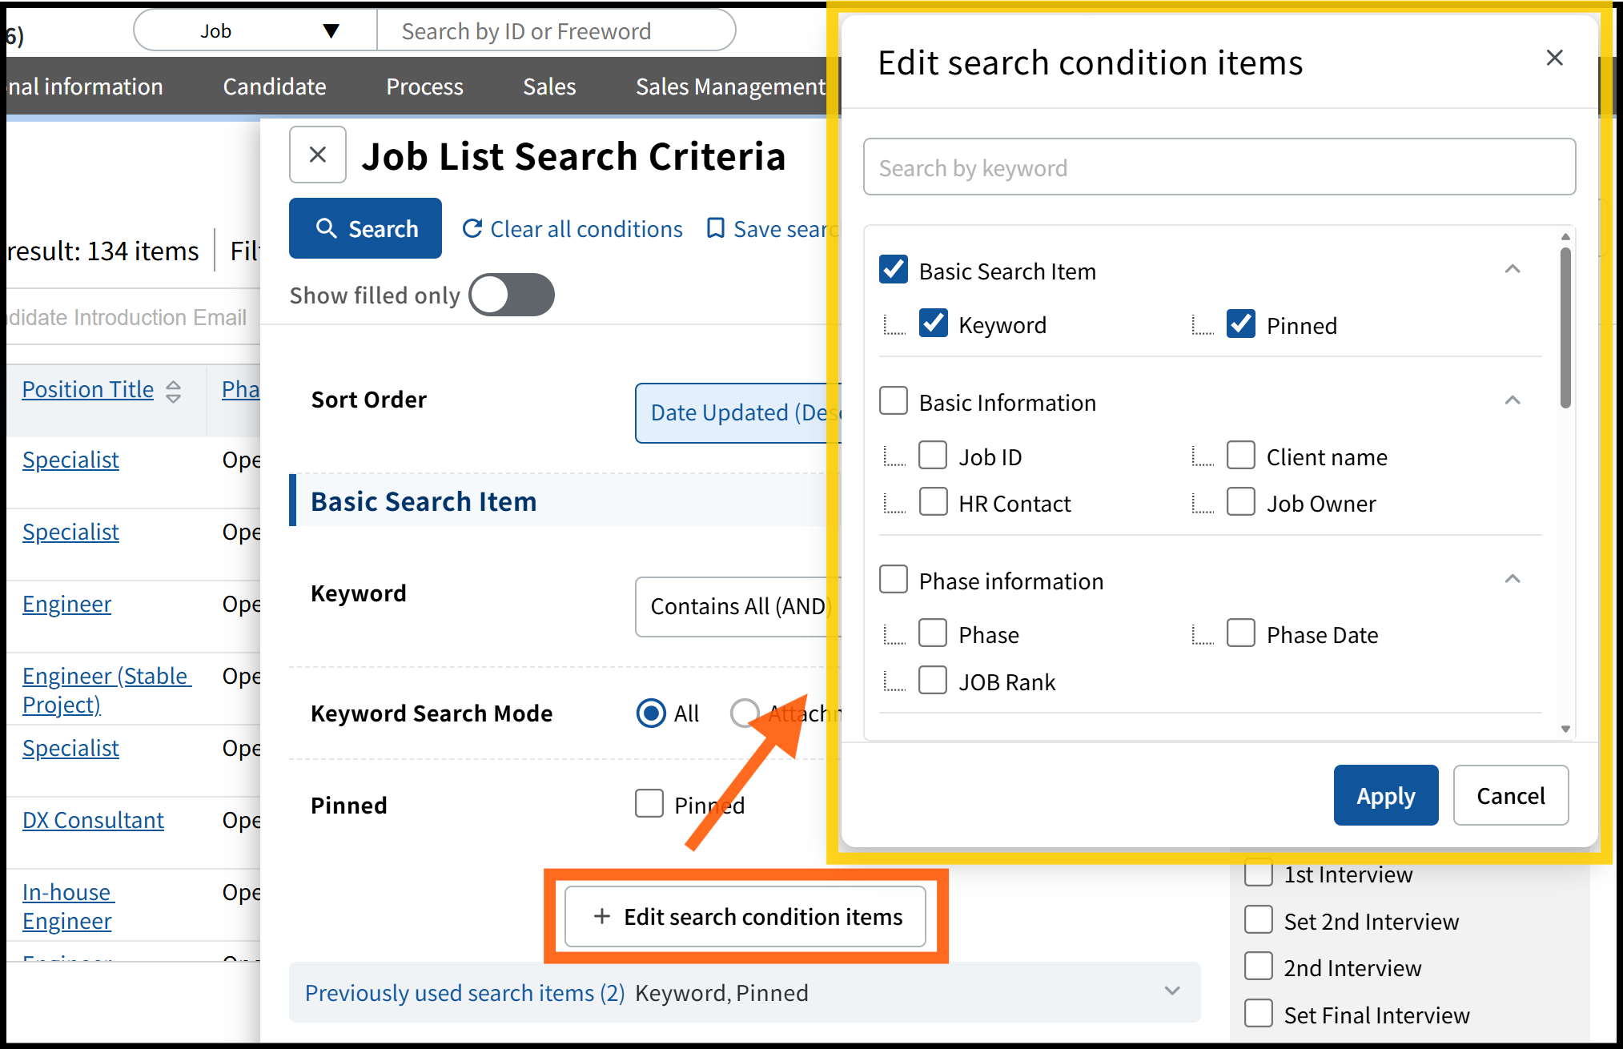Viewport: 1623px width, 1049px height.
Task: Click the magnifier icon on Search button
Action: click(x=326, y=229)
